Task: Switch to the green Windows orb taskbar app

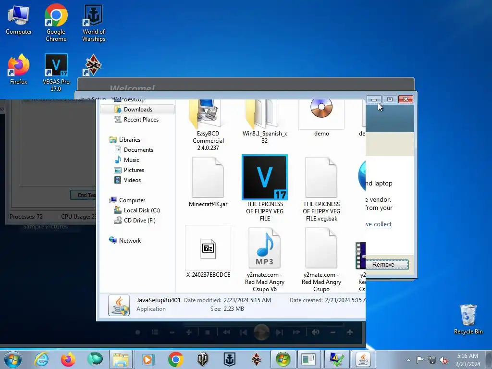Action: (283, 359)
